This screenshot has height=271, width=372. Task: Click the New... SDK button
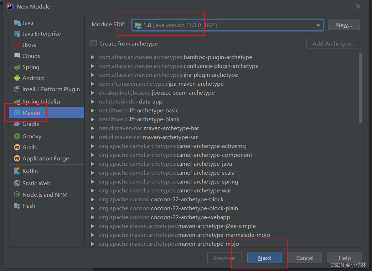click(344, 25)
